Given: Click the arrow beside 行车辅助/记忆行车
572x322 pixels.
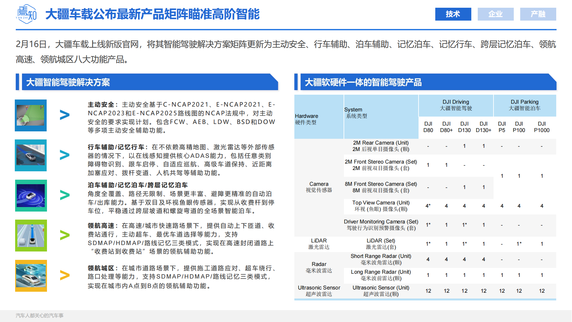Looking at the screenshot, I should coord(65,155).
